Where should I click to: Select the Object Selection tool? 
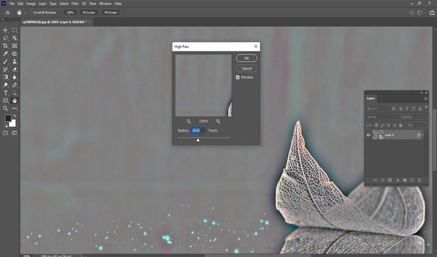pos(14,38)
